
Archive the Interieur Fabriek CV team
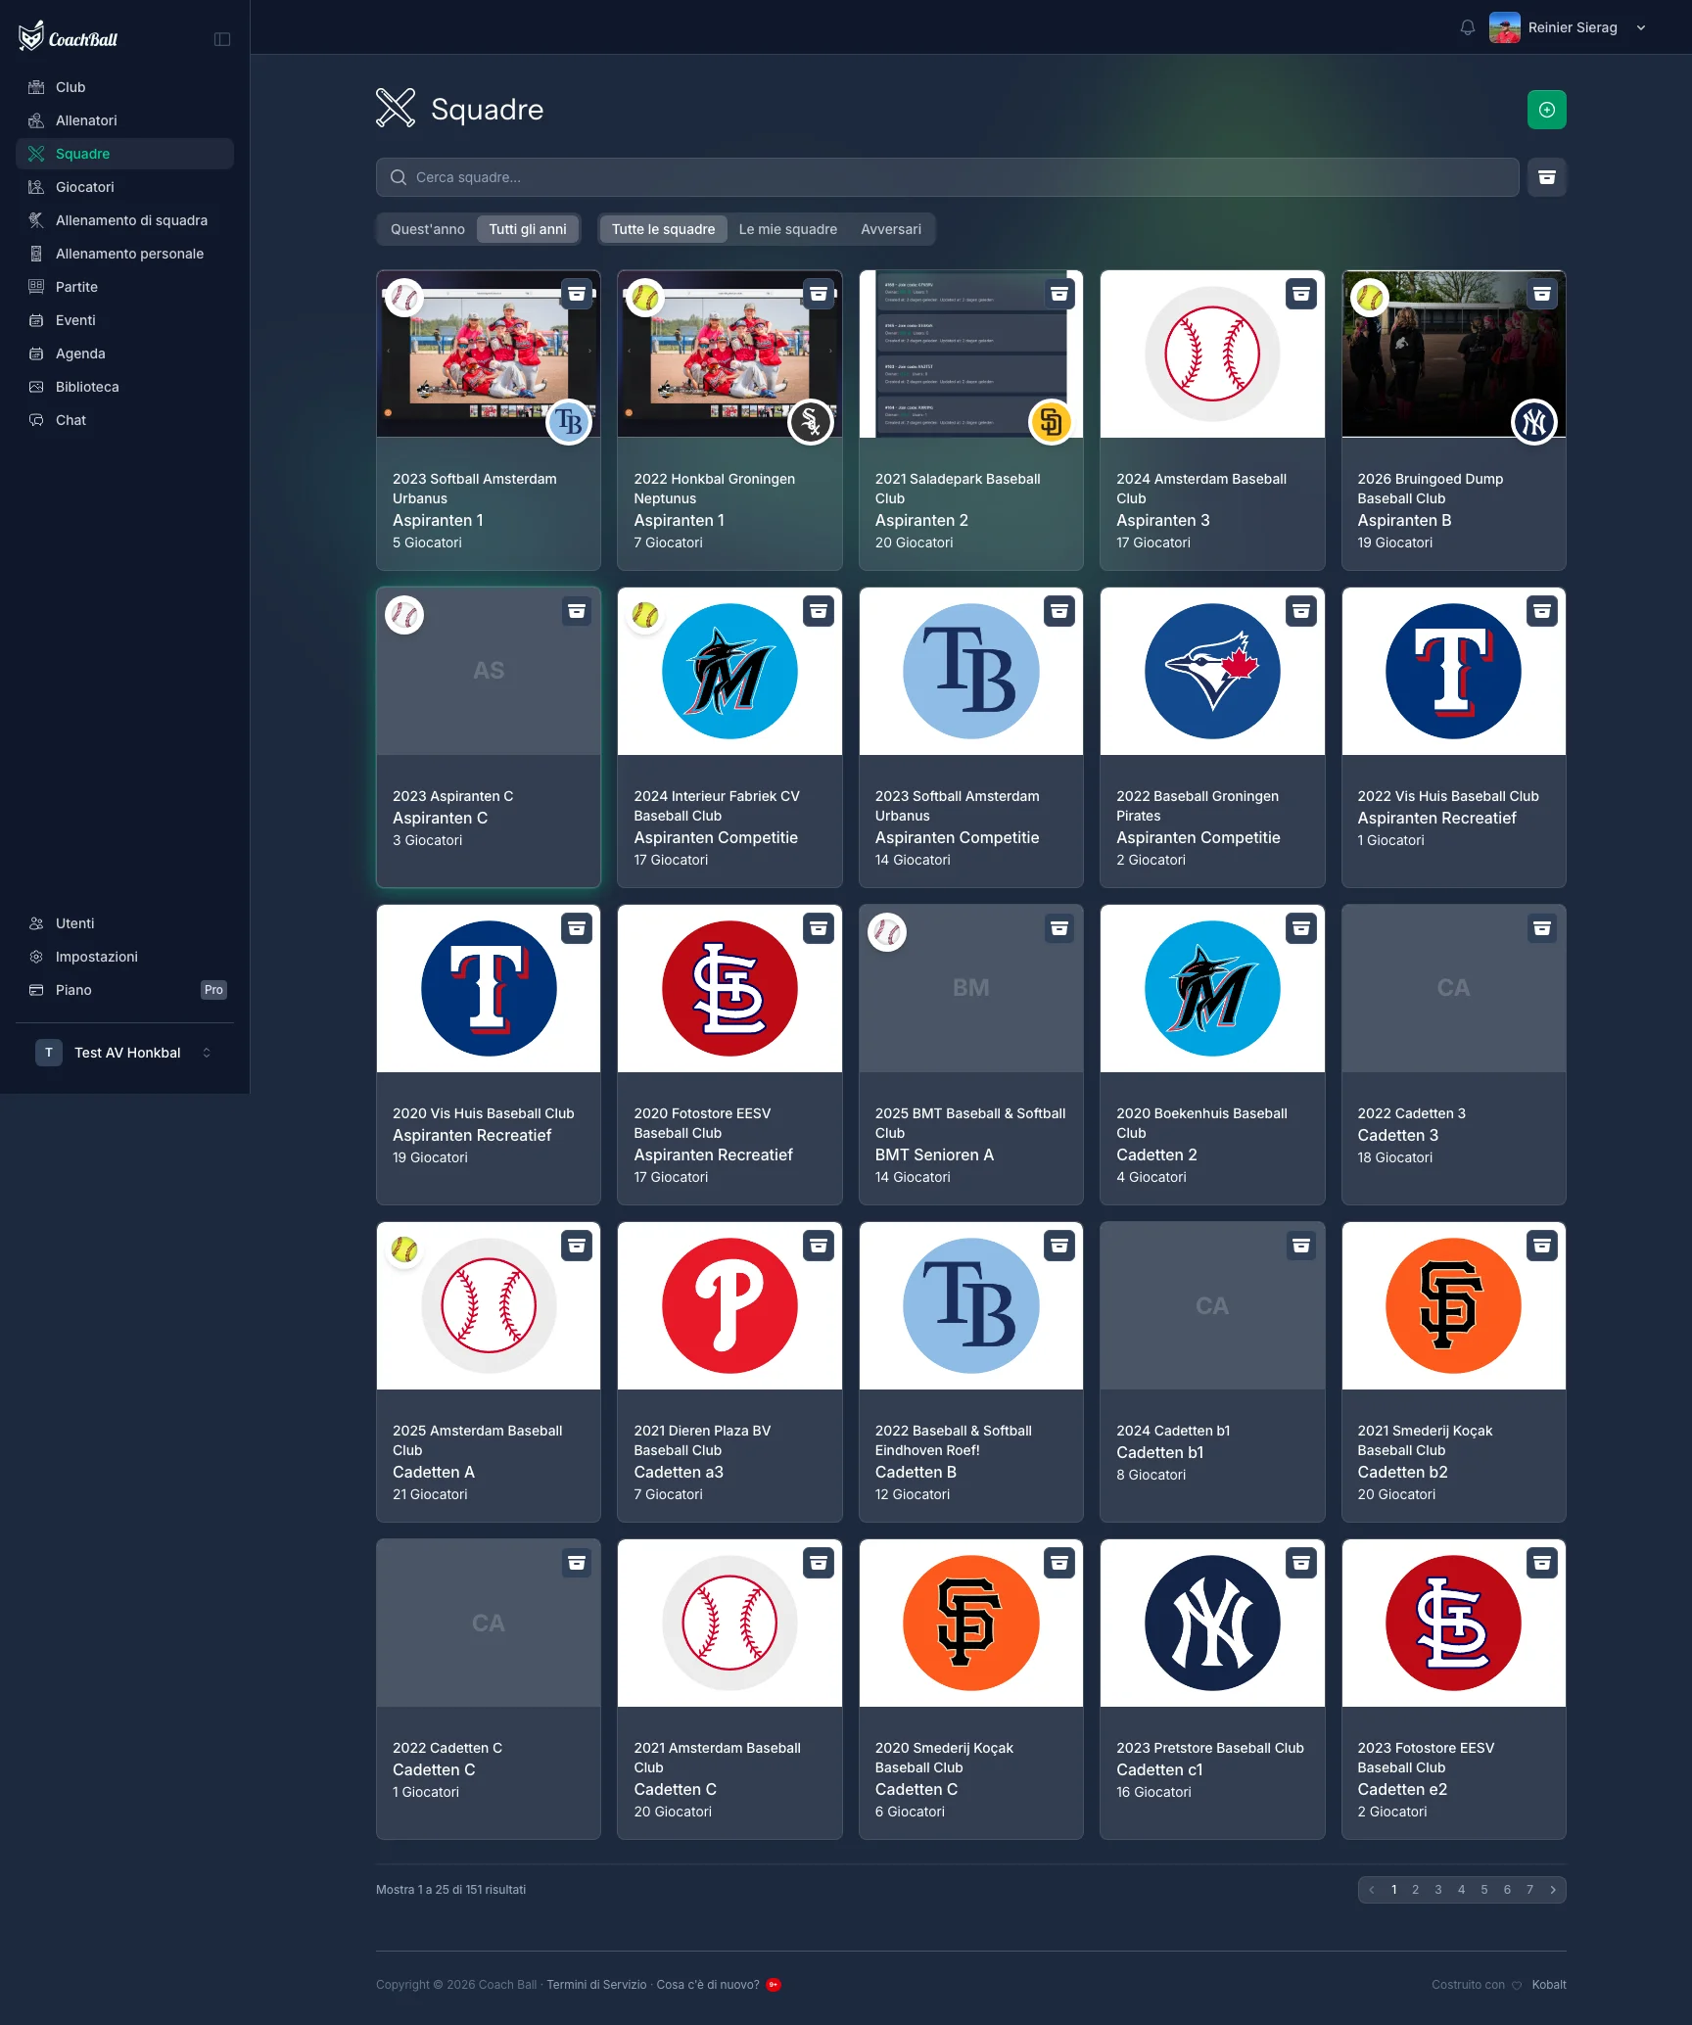pos(819,611)
